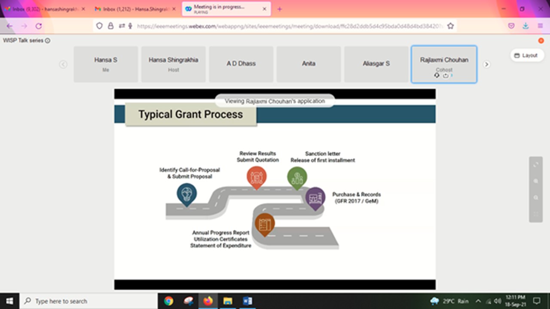This screenshot has height=309, width=550.
Task: Open the Layout button
Action: click(x=526, y=55)
